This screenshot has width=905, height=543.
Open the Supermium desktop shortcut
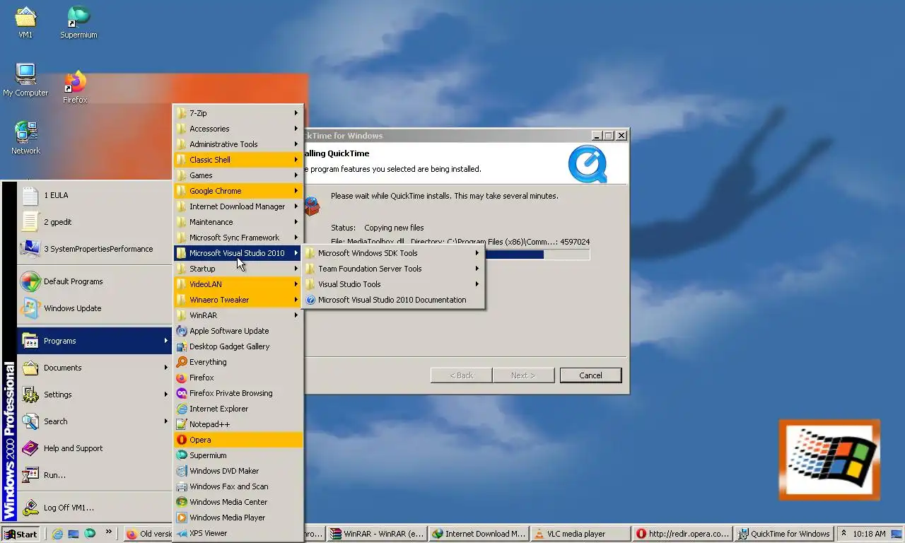click(78, 22)
